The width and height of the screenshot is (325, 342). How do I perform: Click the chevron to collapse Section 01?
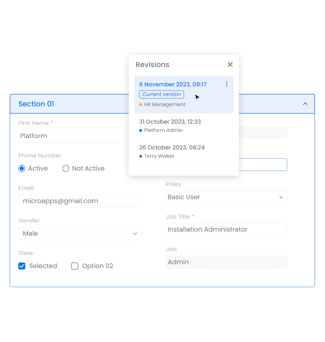click(305, 104)
